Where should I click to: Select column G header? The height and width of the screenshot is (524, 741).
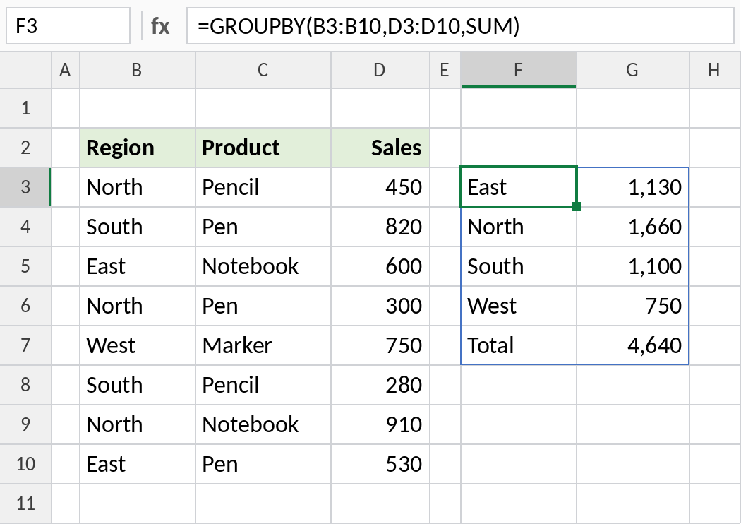633,70
